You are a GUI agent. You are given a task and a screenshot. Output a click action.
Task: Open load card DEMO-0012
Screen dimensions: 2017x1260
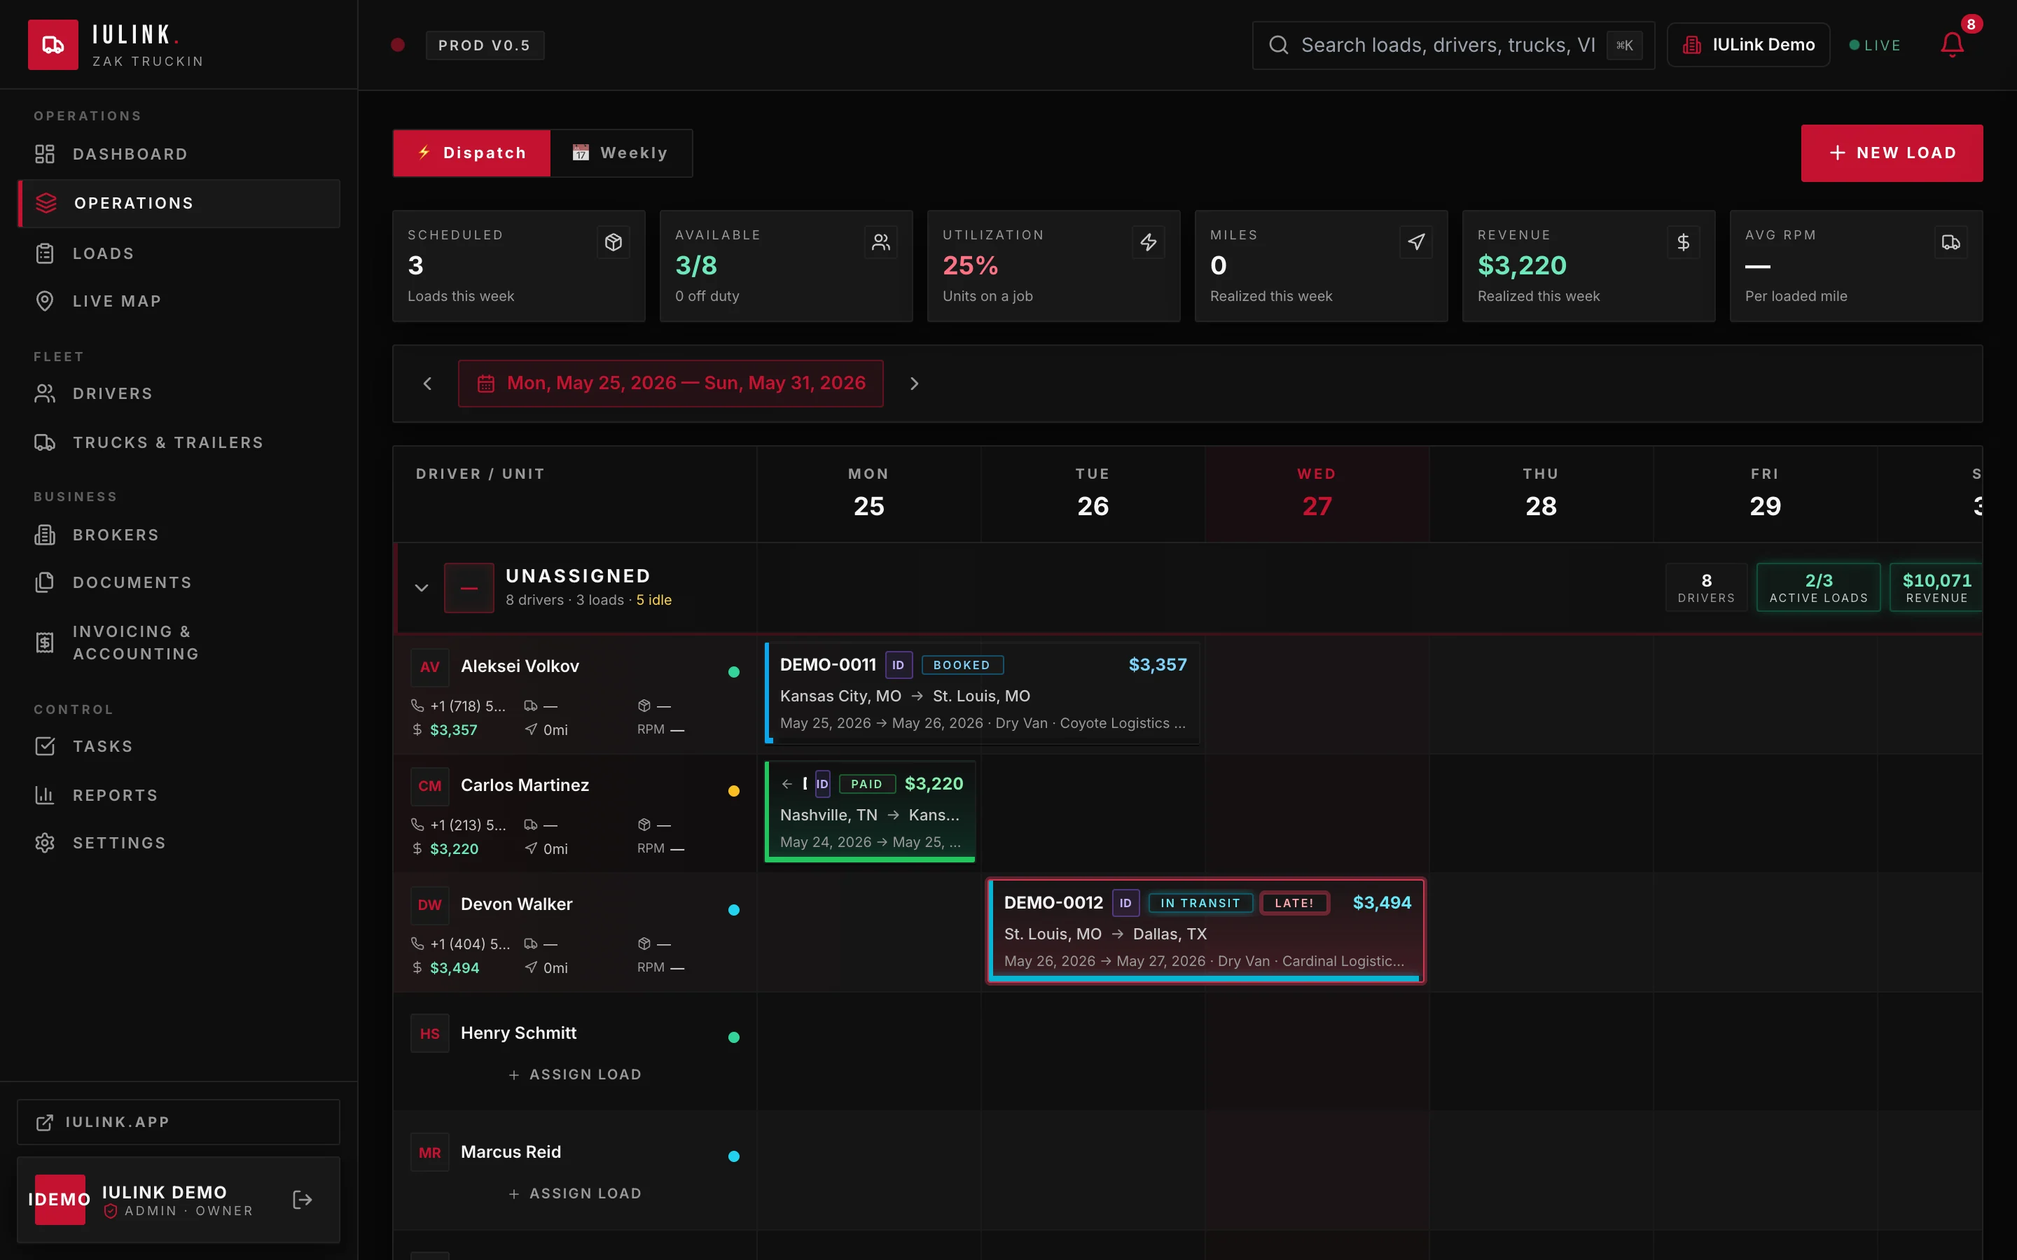pos(1205,931)
